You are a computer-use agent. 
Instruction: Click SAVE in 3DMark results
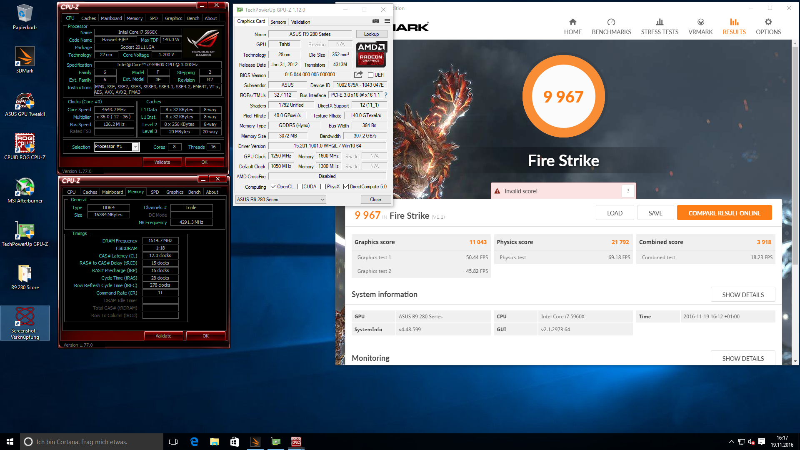[x=655, y=213]
